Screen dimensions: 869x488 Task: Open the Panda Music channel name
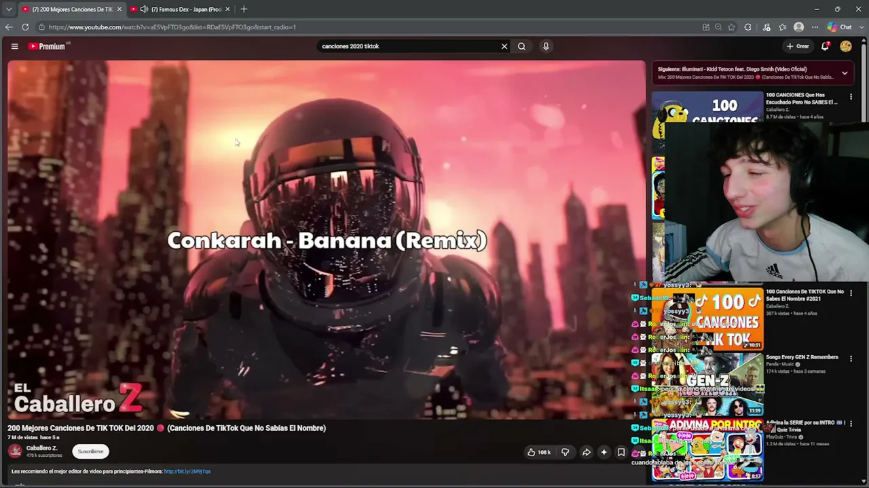(x=780, y=365)
